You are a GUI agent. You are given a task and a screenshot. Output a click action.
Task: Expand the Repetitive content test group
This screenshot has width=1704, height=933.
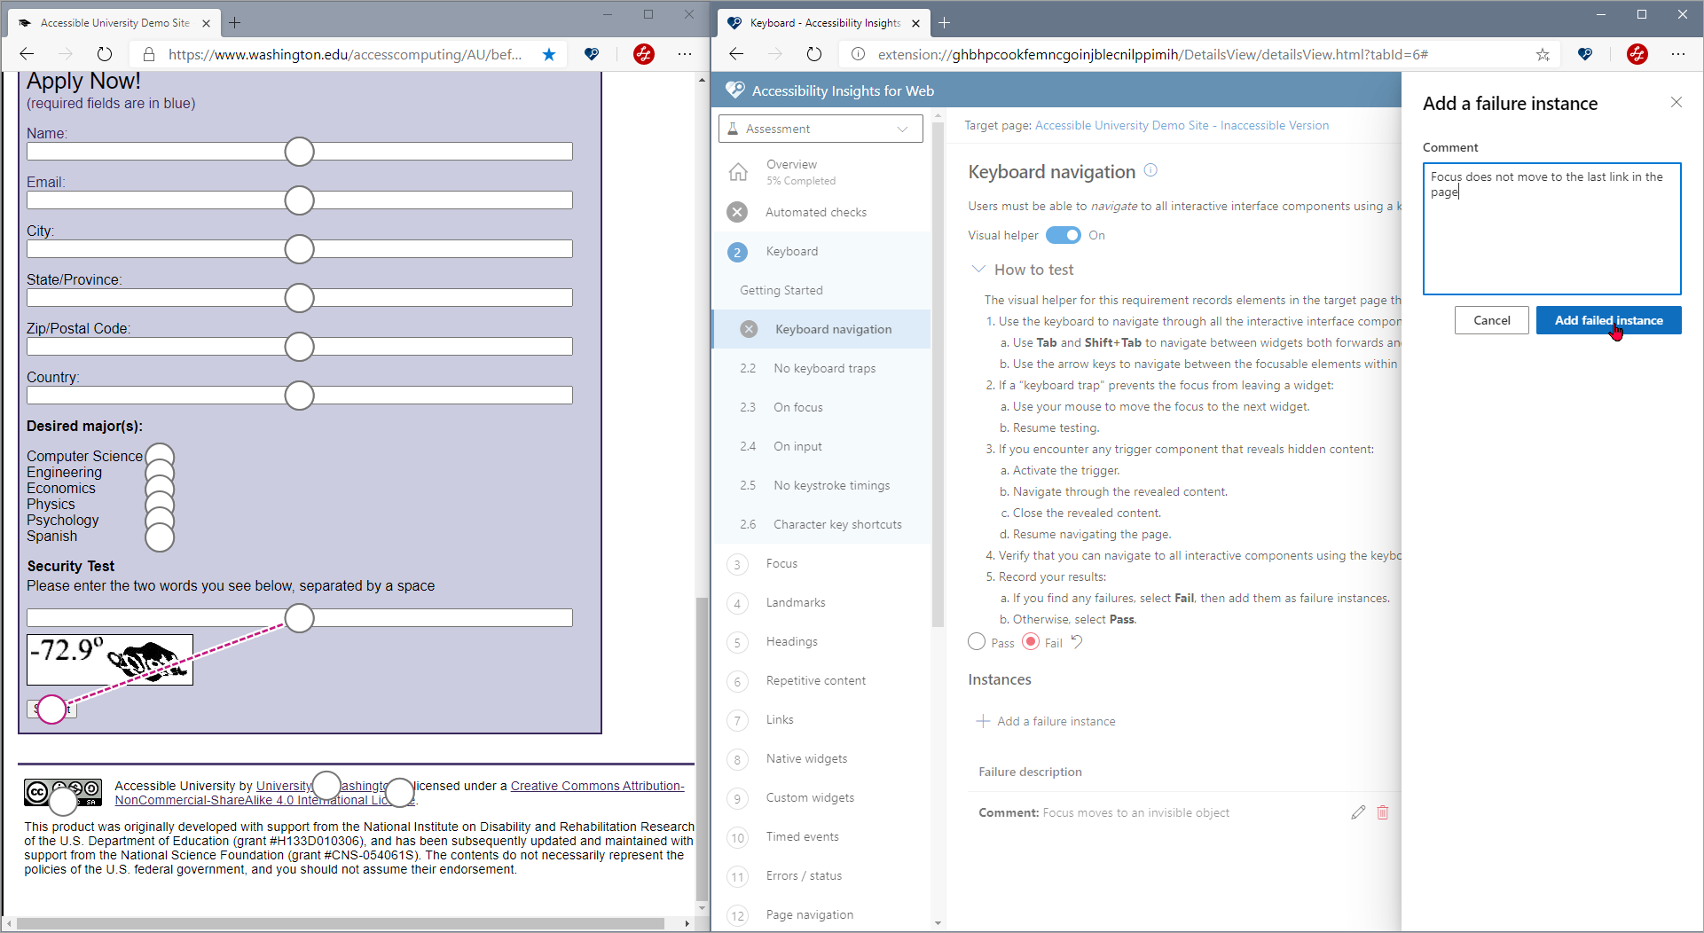(x=821, y=680)
